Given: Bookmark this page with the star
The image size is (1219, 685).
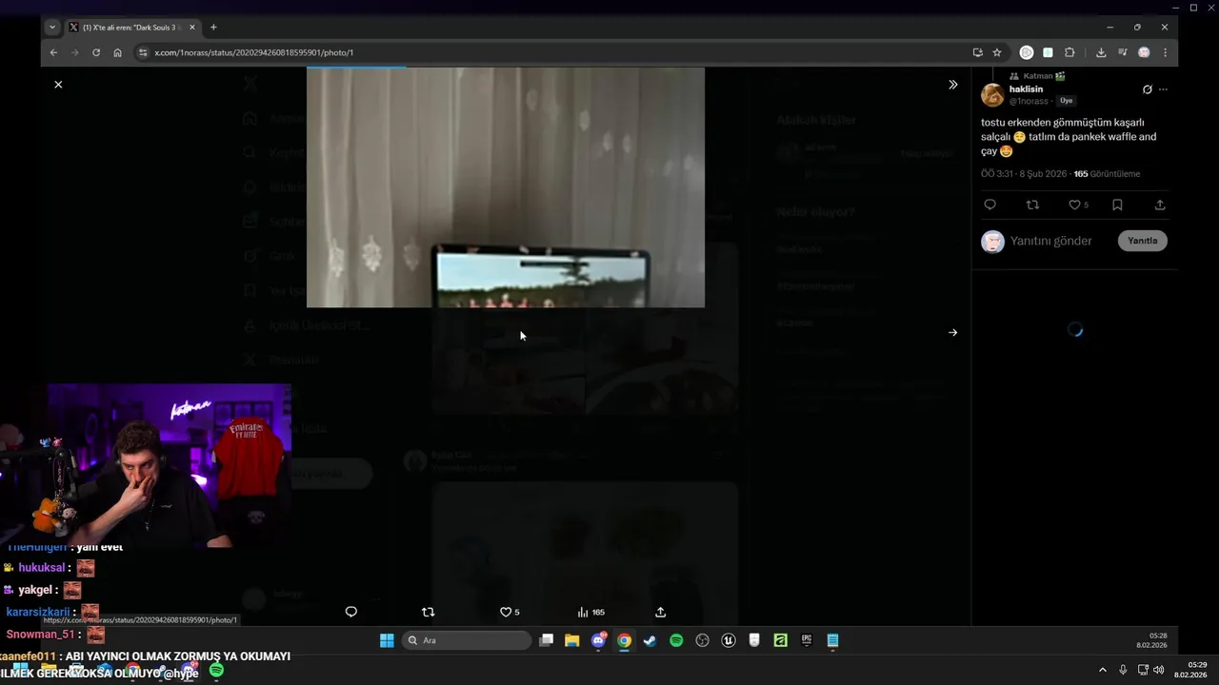Looking at the screenshot, I should tap(997, 52).
